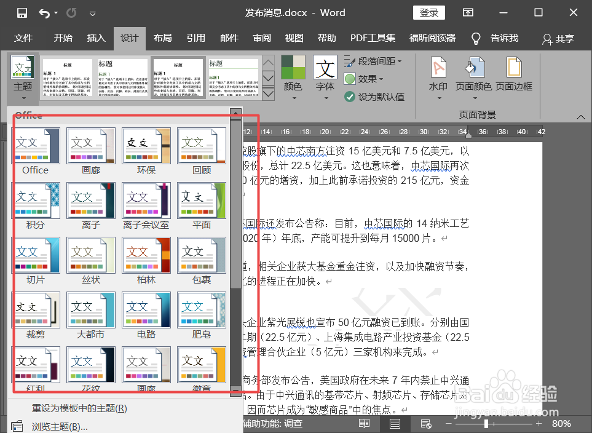Image resolution: width=592 pixels, height=433 pixels.
Task: Click the theme list scrollbar up arrow
Action: tap(235, 113)
